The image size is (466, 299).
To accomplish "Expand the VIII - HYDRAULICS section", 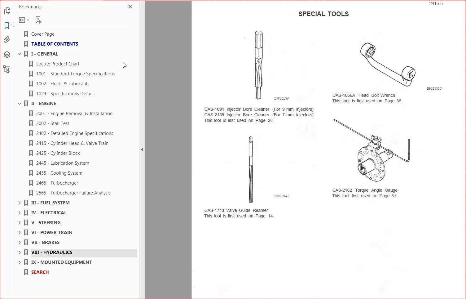I will pos(20,252).
